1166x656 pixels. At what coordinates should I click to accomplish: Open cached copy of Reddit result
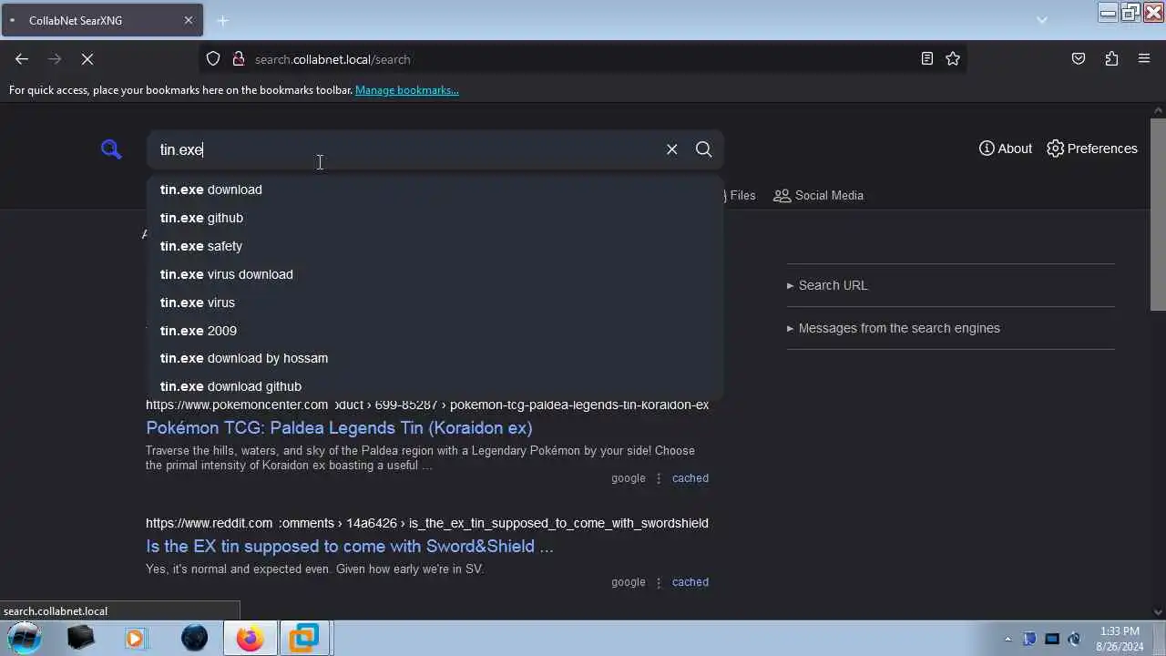click(690, 581)
